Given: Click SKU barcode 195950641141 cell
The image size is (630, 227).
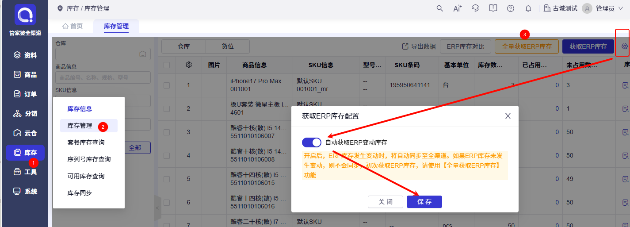Looking at the screenshot, I should [x=410, y=85].
